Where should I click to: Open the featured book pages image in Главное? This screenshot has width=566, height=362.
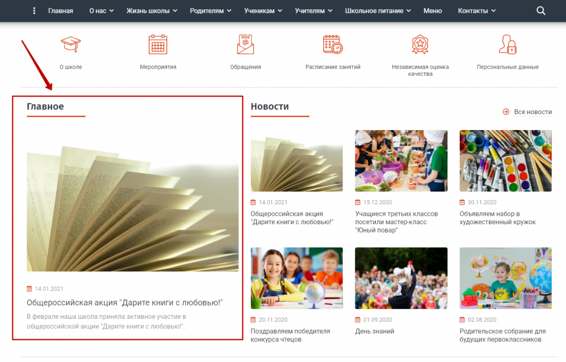click(x=133, y=200)
